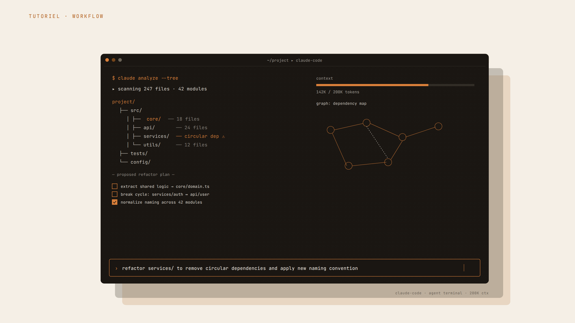Uncheck the normalize naming checkbox
The width and height of the screenshot is (575, 323).
[115, 202]
